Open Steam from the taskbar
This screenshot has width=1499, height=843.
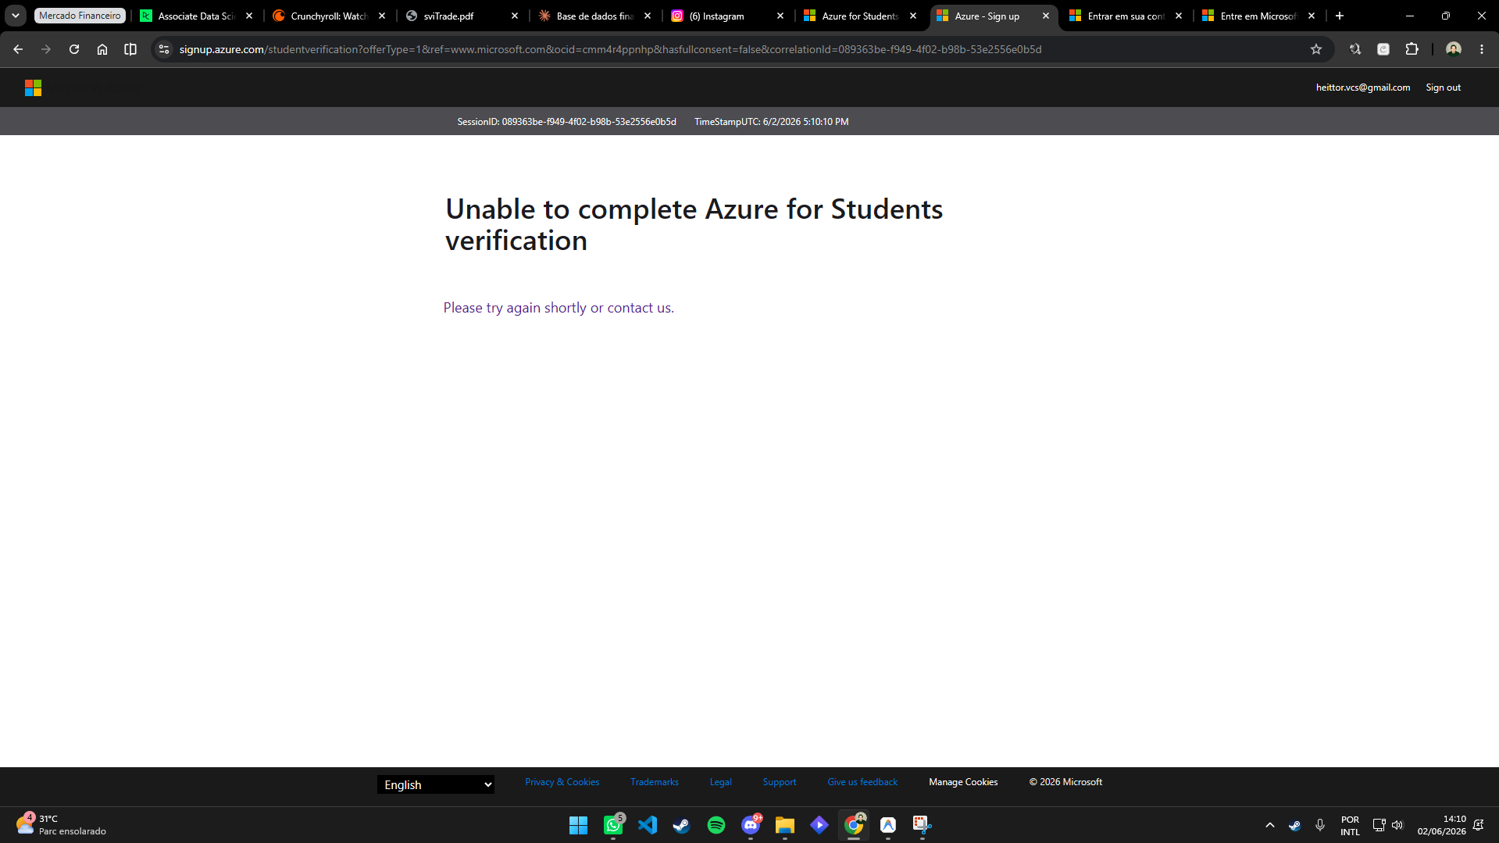coord(682,825)
